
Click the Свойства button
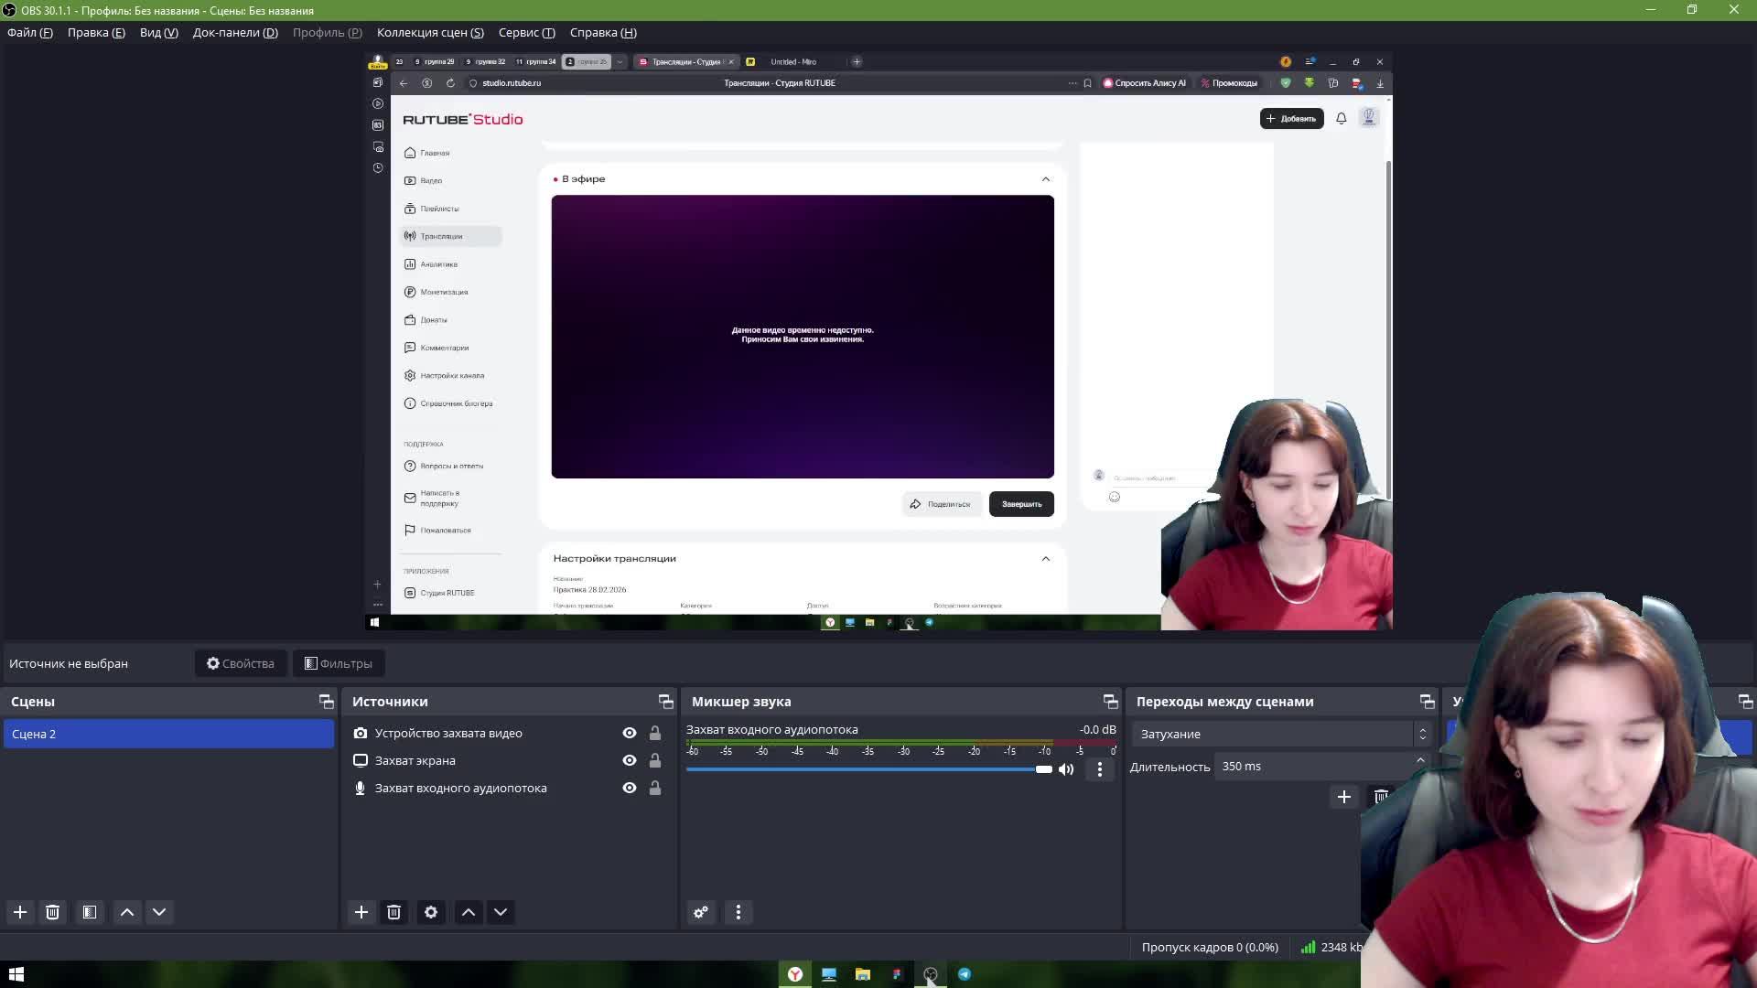pyautogui.click(x=241, y=663)
